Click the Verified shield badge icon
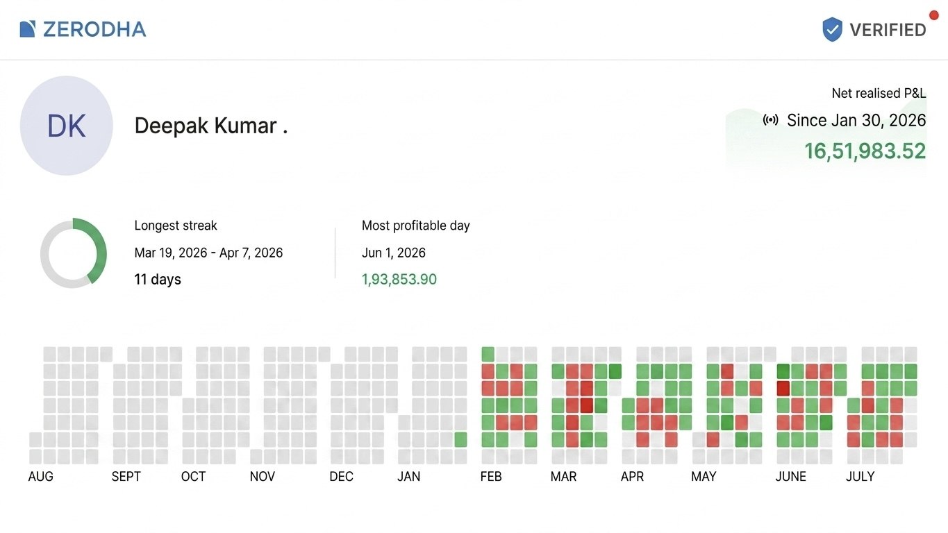The image size is (948, 533). 832,30
